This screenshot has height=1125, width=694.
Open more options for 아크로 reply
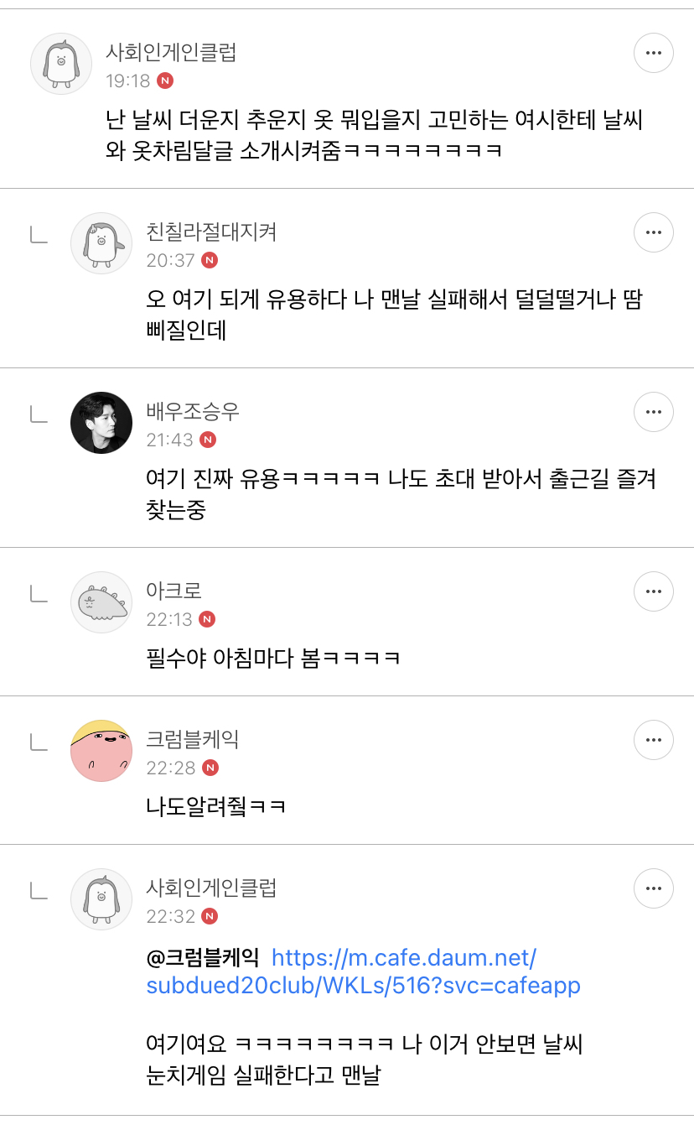pyautogui.click(x=654, y=591)
